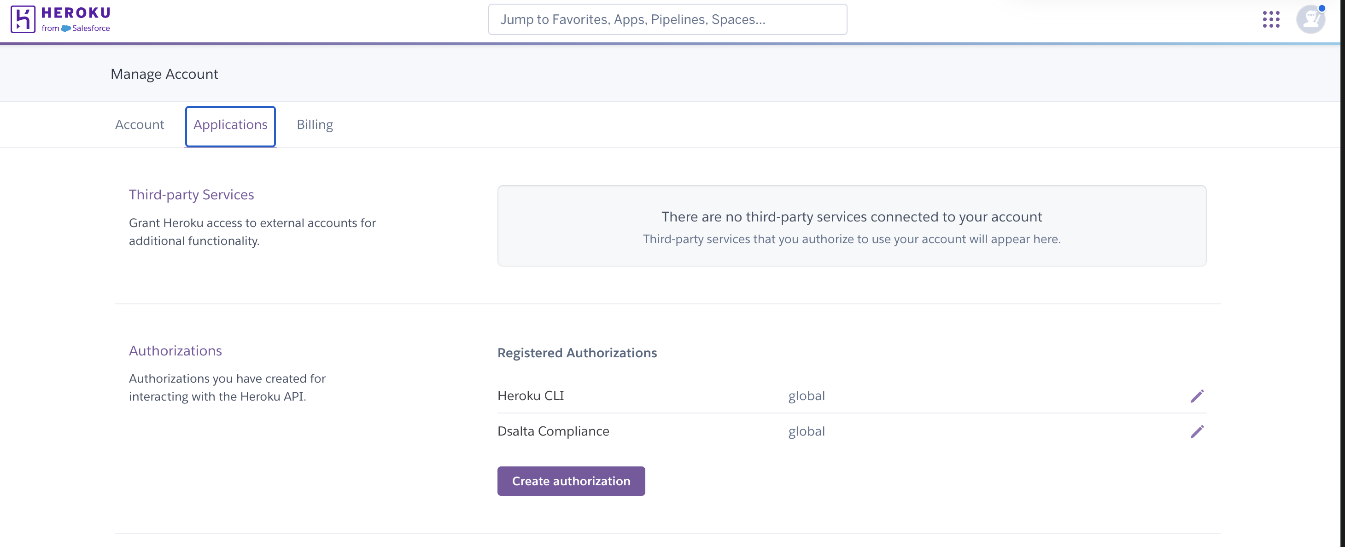Image resolution: width=1345 pixels, height=547 pixels.
Task: Click the Authorizations section heading
Action: [175, 351]
